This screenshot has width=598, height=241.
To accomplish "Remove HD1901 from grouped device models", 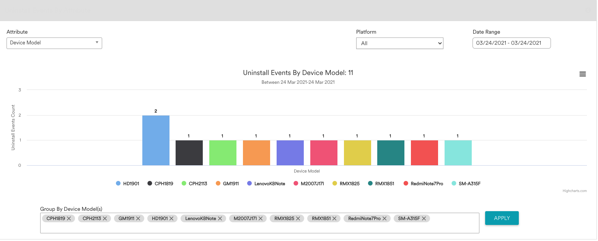I will 171,218.
